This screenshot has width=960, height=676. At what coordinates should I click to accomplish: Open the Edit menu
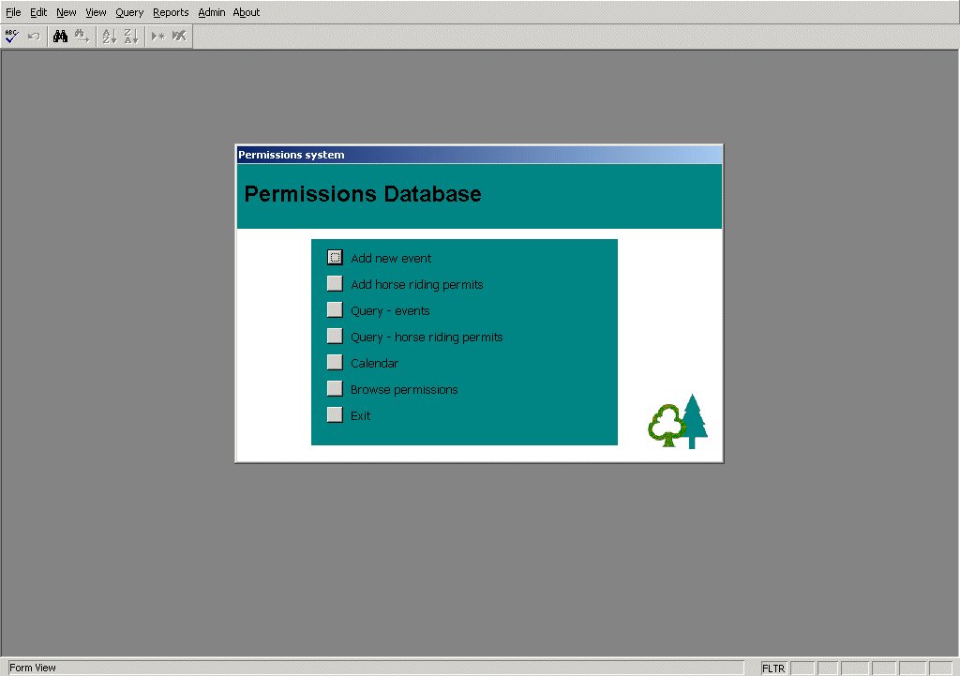pyautogui.click(x=38, y=12)
